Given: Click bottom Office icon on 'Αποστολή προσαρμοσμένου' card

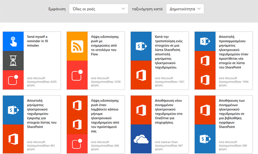Looking at the screenshot, I should (x=205, y=80).
